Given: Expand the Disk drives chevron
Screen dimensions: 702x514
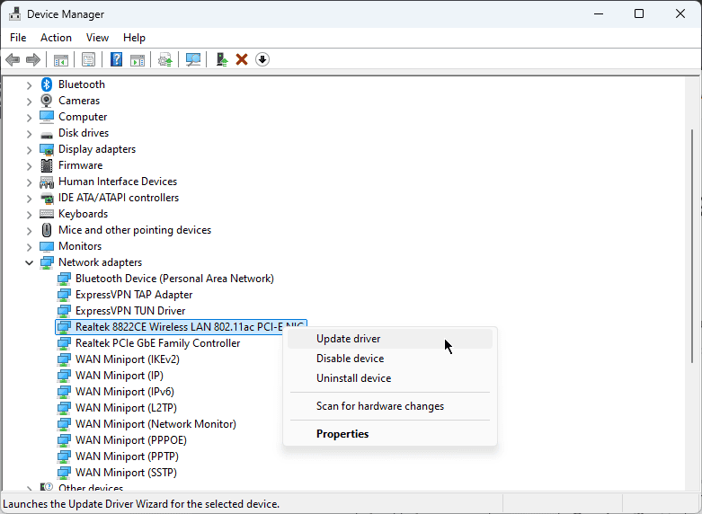Looking at the screenshot, I should [x=29, y=133].
